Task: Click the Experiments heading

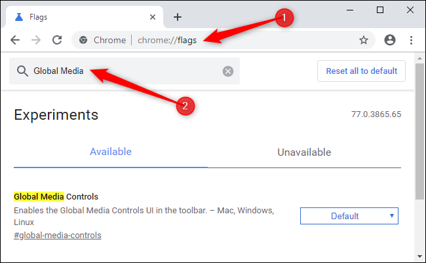Action: click(56, 115)
